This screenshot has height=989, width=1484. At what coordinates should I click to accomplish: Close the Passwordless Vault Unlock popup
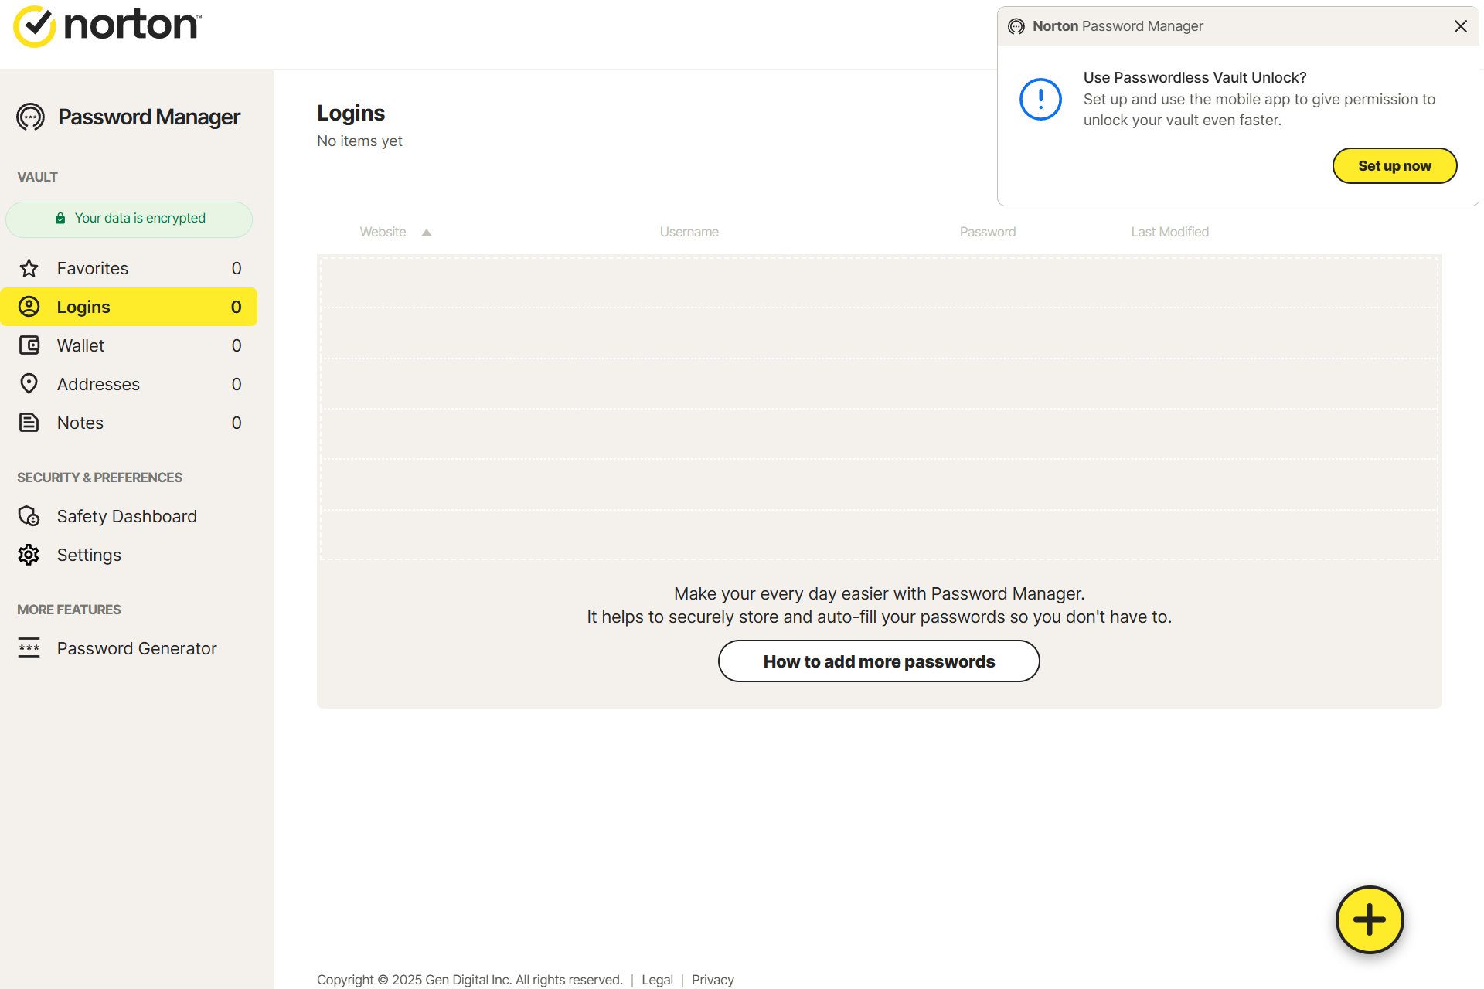pyautogui.click(x=1460, y=26)
